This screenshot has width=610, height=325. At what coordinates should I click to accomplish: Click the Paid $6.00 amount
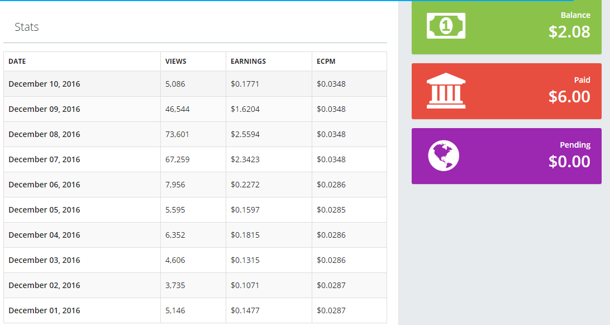569,96
